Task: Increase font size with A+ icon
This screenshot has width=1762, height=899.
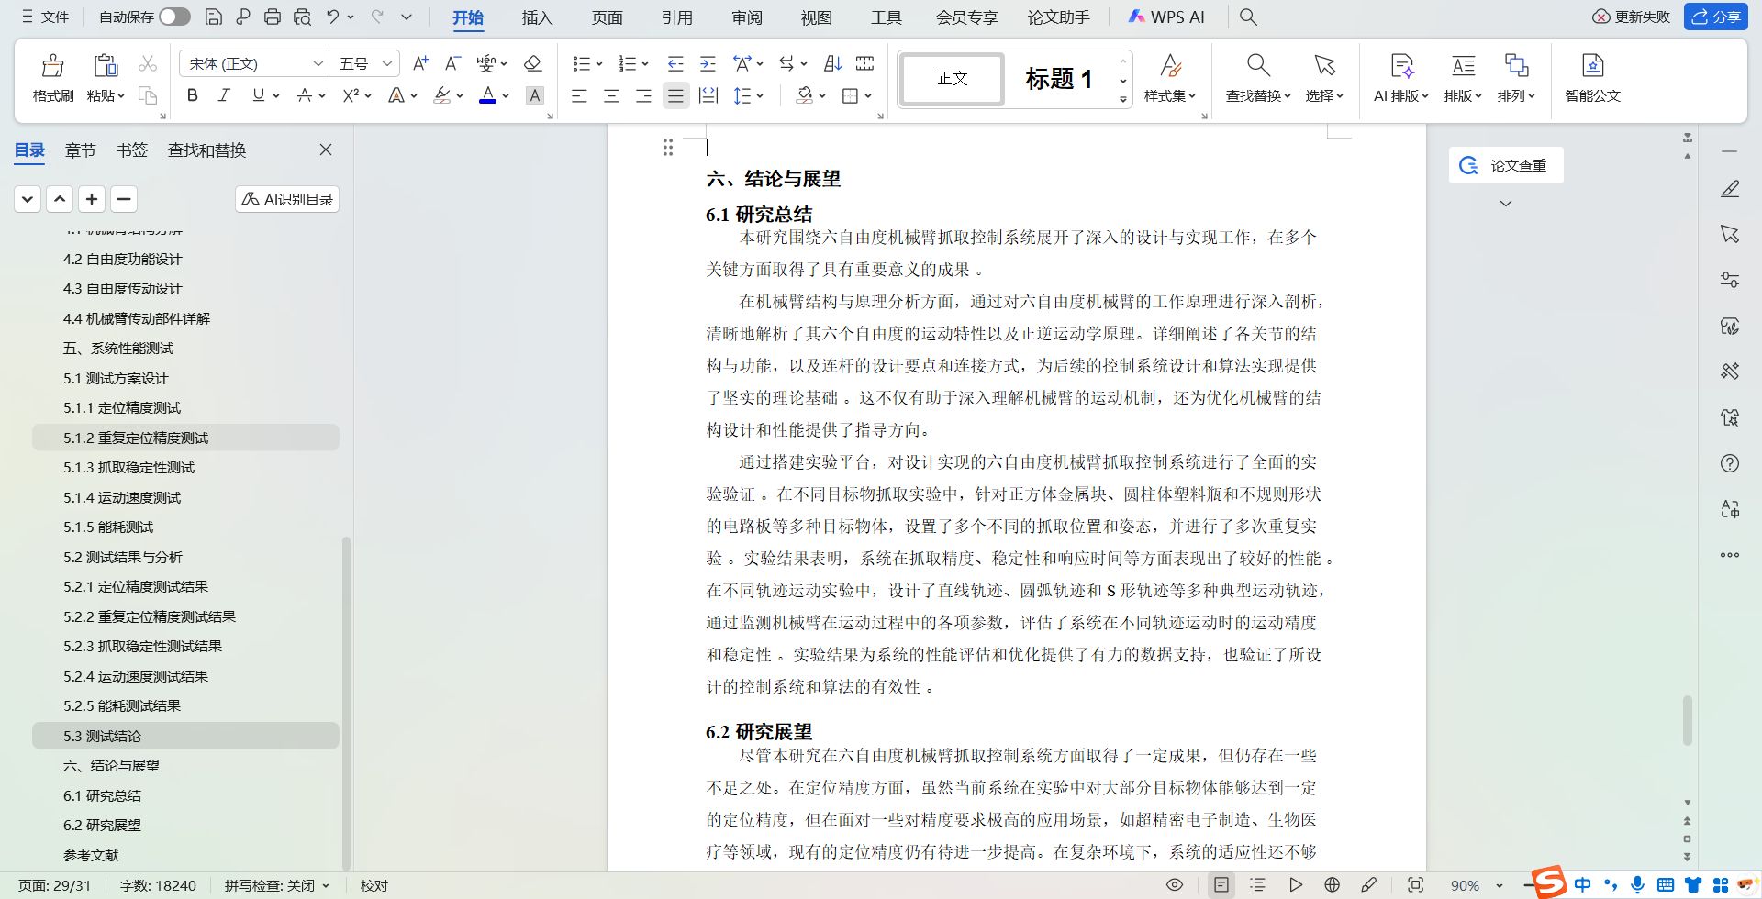Action: coord(420,63)
